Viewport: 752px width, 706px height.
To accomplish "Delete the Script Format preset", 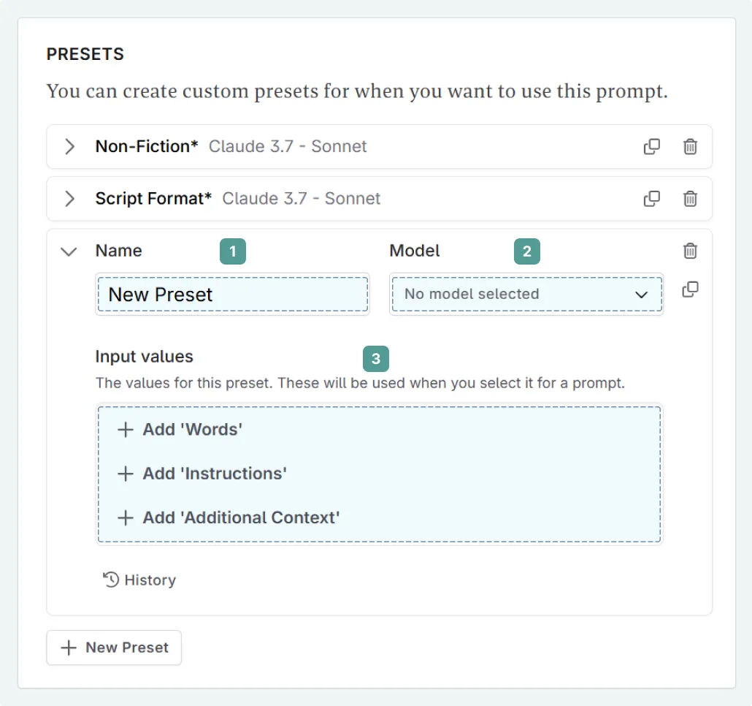I will (x=690, y=198).
